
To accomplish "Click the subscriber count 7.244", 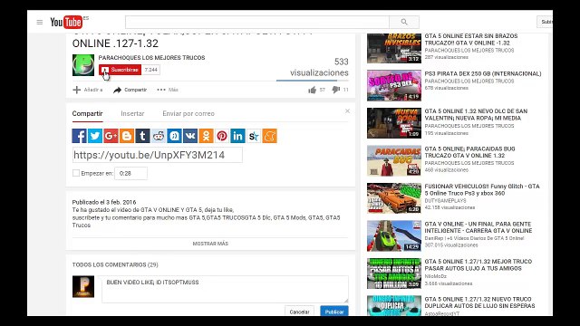I will tap(151, 70).
